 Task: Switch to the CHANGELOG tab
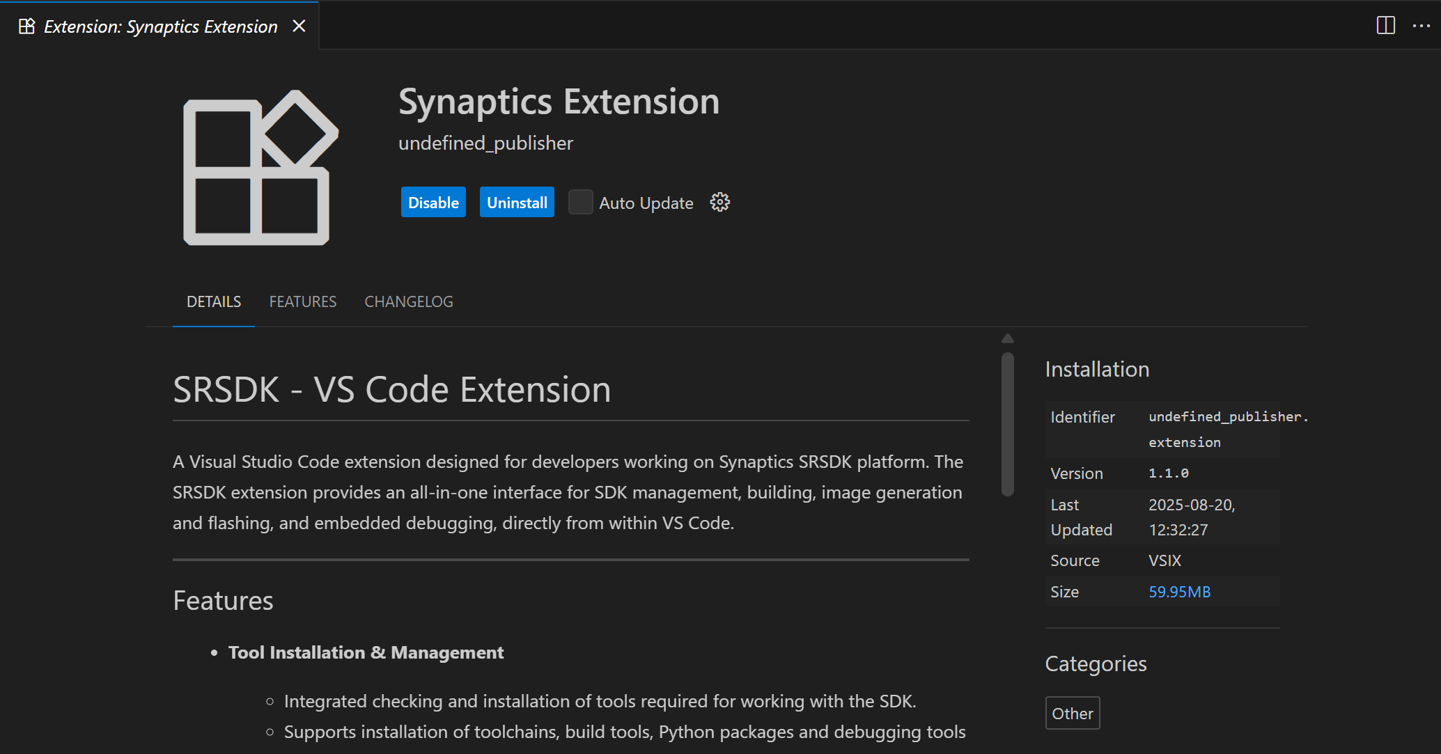coord(409,301)
